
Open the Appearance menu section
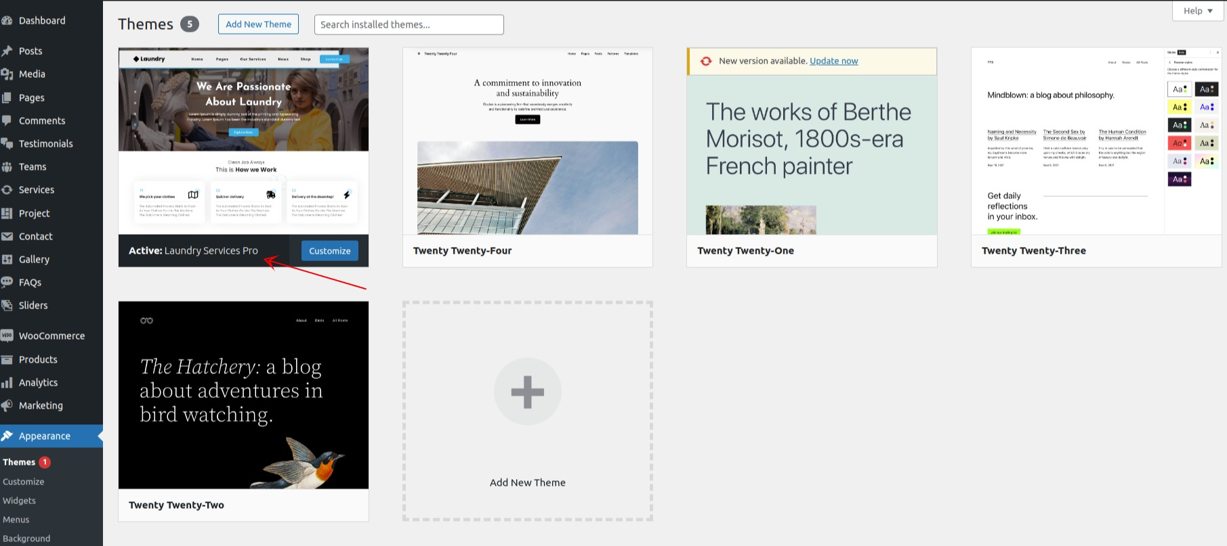[45, 436]
